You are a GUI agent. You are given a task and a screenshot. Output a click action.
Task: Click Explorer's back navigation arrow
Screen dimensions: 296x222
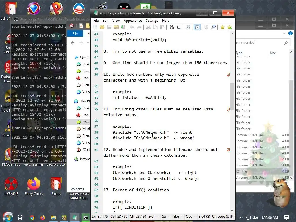tap(73, 43)
